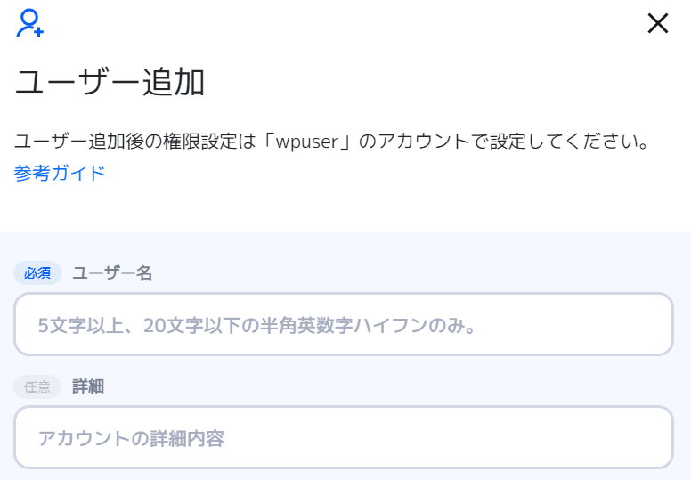This screenshot has height=480, width=691.
Task: Click the 5文字以上 placeholder text
Action: tap(257, 326)
